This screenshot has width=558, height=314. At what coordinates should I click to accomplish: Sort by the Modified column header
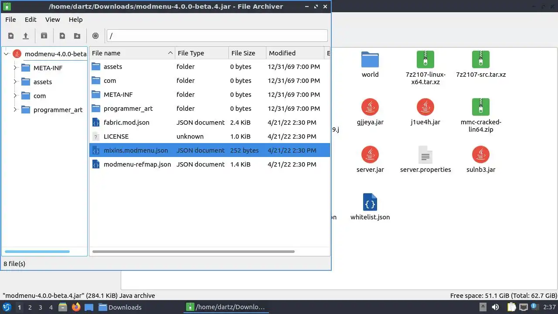coord(295,53)
